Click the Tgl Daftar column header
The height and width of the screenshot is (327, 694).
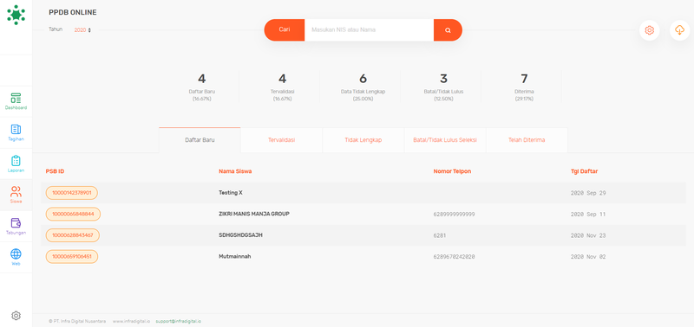(x=584, y=171)
